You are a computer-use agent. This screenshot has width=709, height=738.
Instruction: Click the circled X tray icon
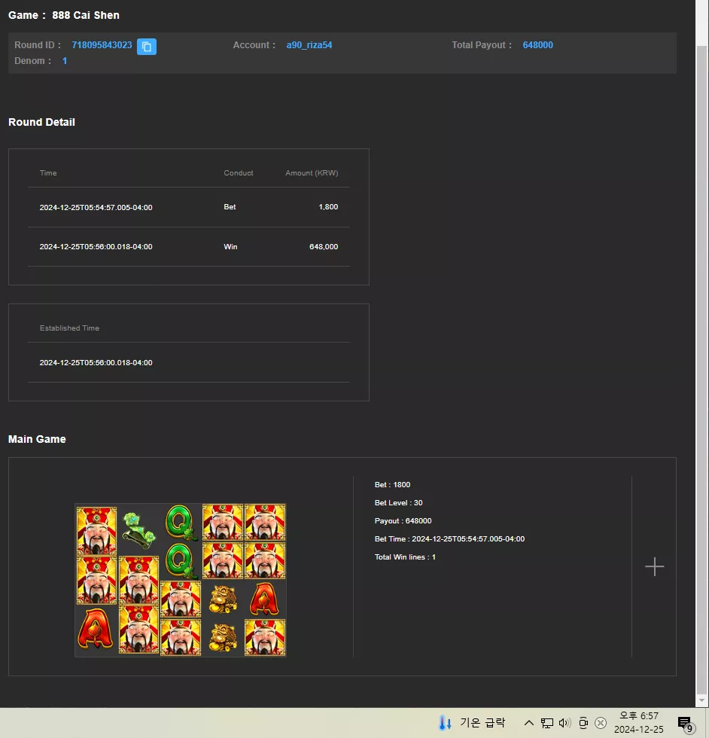pos(601,723)
